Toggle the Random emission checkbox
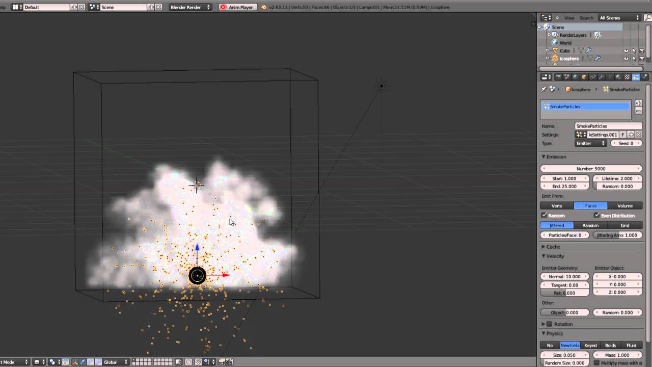Viewport: 652px width, 367px height. 544,215
